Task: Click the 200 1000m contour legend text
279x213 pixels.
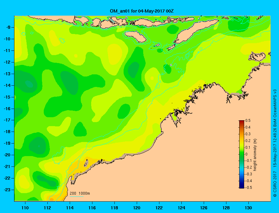Action: [80, 193]
